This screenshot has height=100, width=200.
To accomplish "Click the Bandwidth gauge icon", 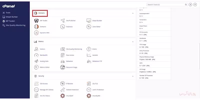I will click(36, 55).
